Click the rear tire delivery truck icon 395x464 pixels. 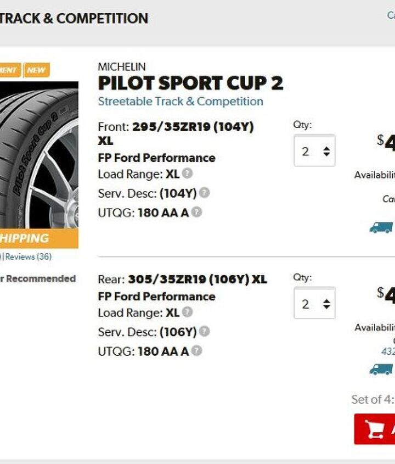(x=381, y=369)
